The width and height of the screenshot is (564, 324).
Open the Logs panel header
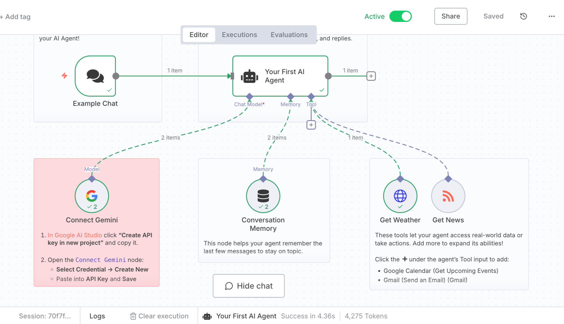point(97,316)
